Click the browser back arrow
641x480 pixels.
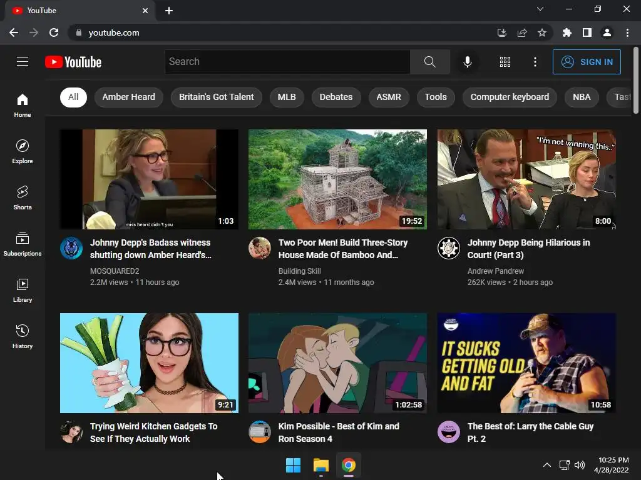click(x=14, y=32)
